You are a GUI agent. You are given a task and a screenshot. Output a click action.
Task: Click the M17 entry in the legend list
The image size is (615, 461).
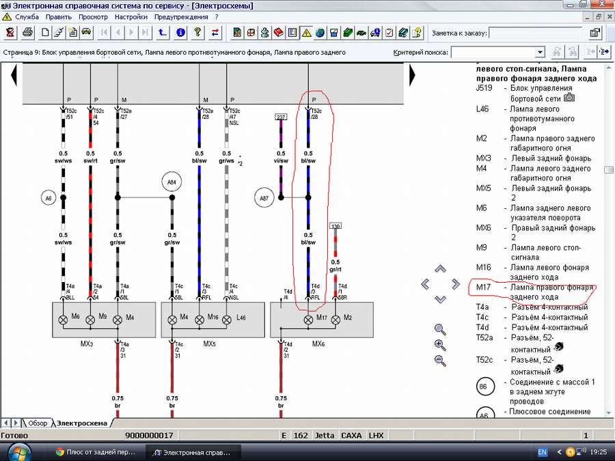click(x=535, y=292)
